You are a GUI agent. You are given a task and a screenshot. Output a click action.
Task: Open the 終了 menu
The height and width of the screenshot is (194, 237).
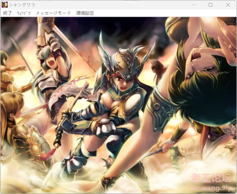[7, 13]
